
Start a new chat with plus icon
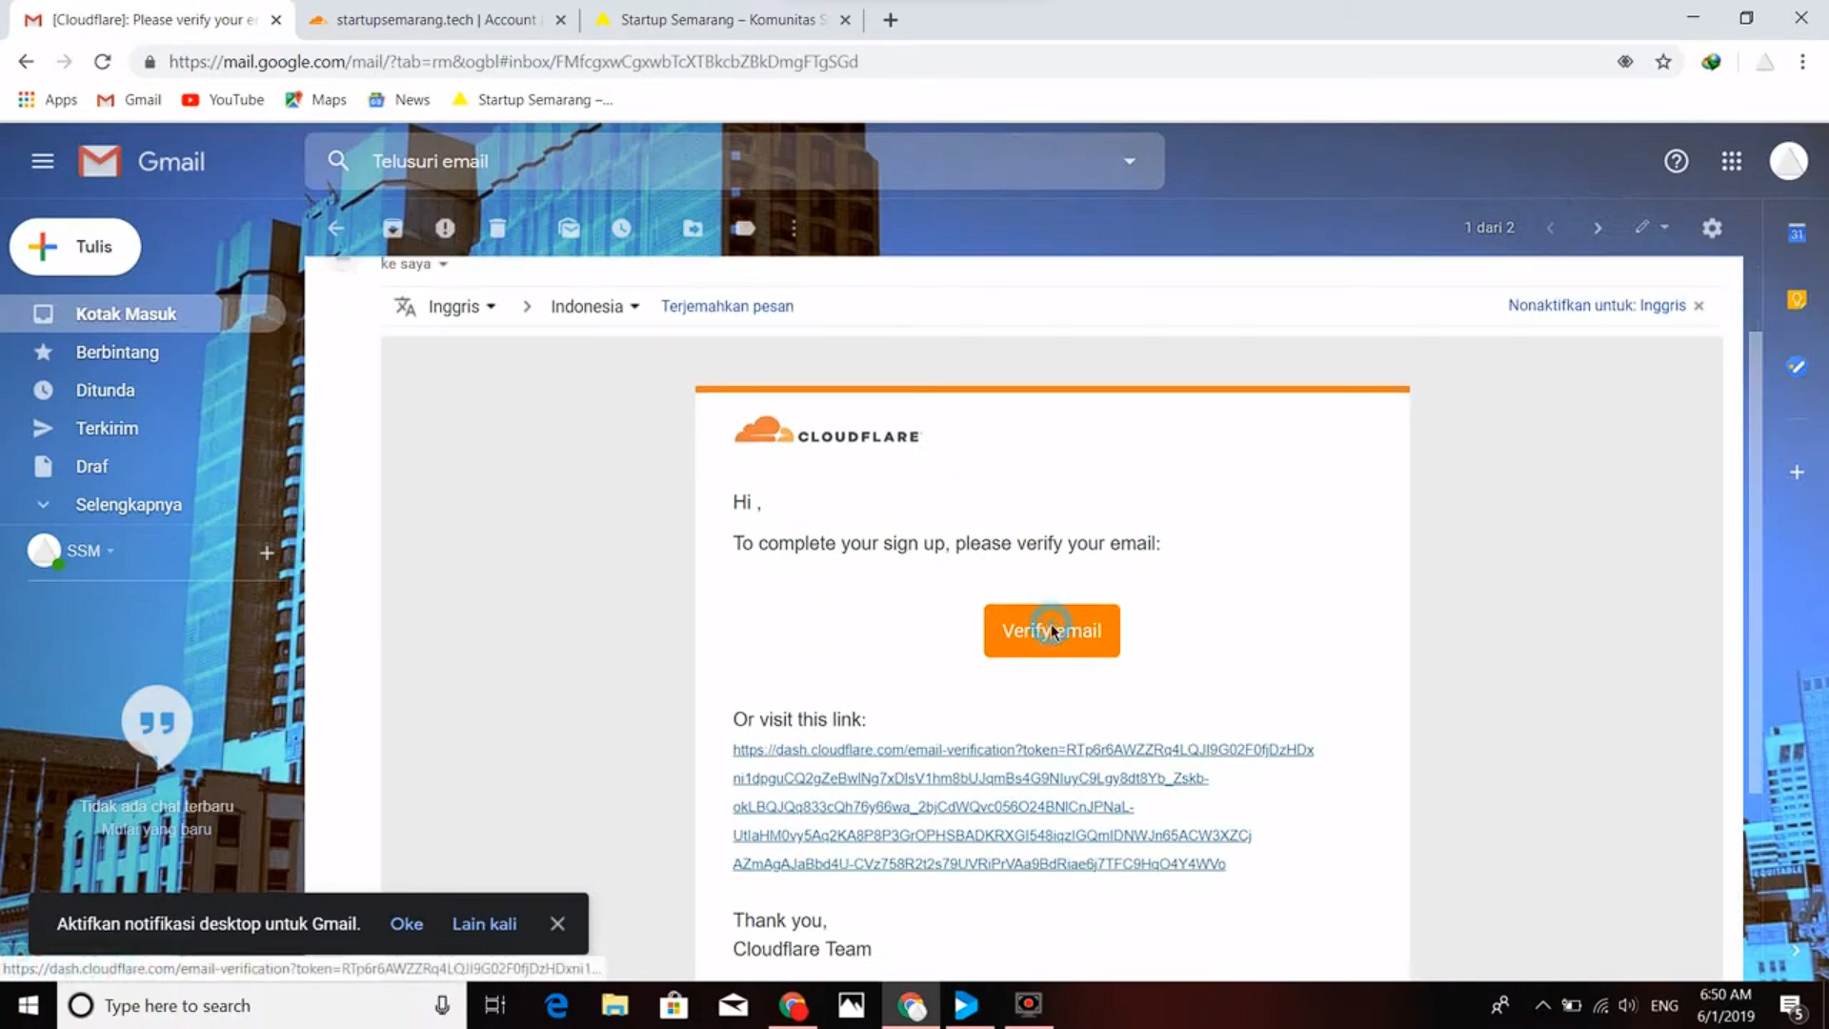coord(267,552)
